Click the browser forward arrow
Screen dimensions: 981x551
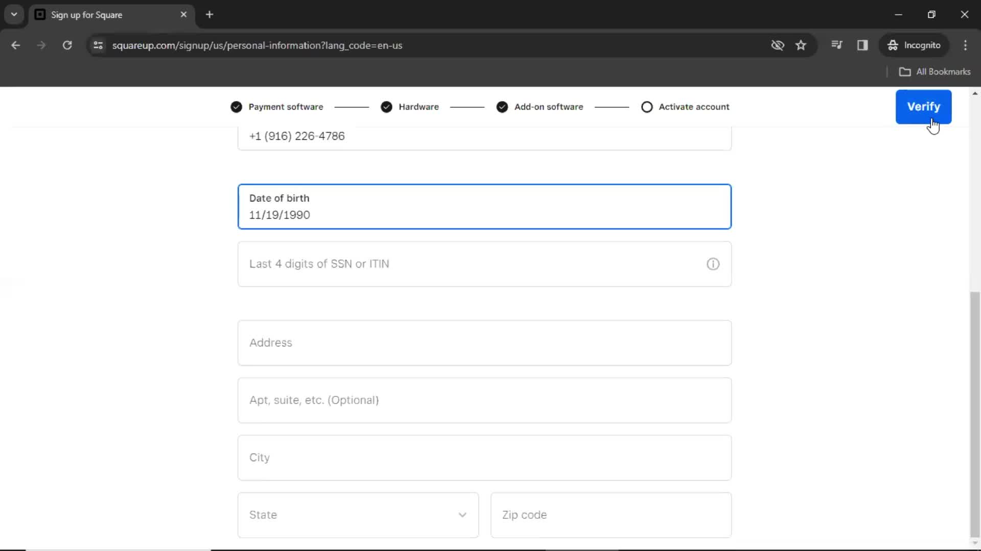coord(41,45)
